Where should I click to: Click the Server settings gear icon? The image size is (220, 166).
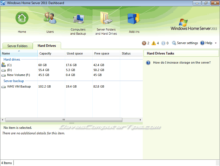pos(174,43)
